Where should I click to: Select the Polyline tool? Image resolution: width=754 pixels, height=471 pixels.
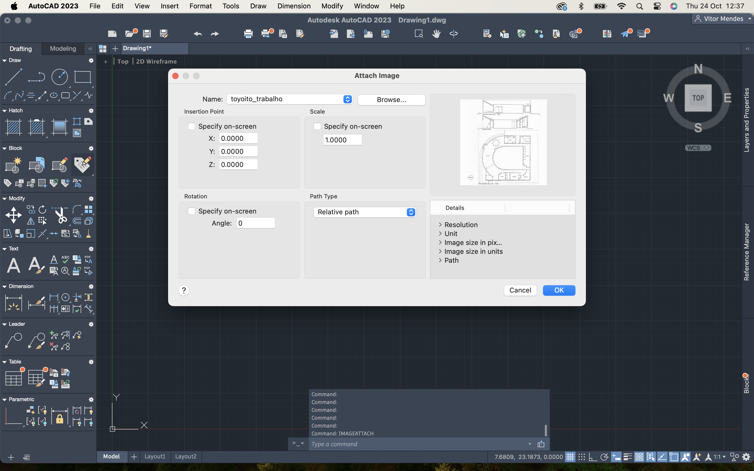coord(36,76)
